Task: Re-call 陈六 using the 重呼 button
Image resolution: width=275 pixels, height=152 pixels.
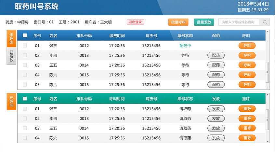Action: [x=247, y=138]
